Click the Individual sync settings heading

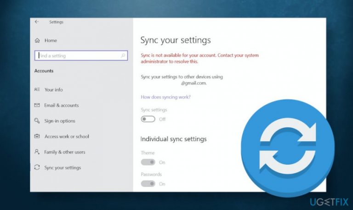[x=174, y=139]
